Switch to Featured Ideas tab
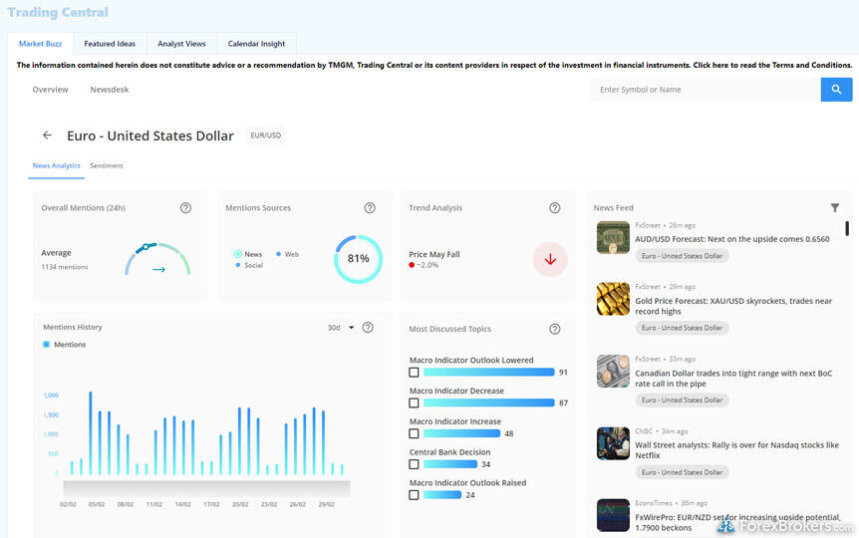The height and width of the screenshot is (538, 859). [110, 43]
